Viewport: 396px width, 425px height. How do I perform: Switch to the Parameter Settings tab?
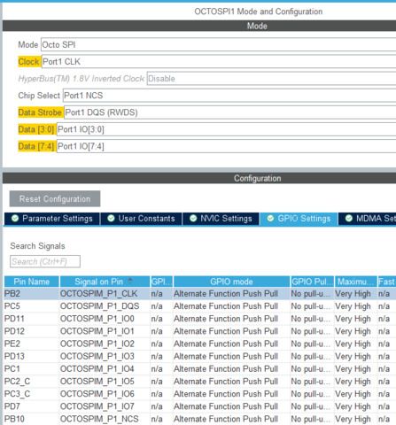pyautogui.click(x=52, y=219)
